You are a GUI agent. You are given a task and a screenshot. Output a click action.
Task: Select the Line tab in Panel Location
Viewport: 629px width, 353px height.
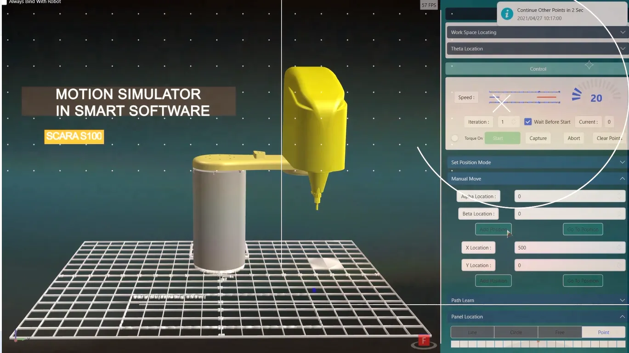[472, 332]
